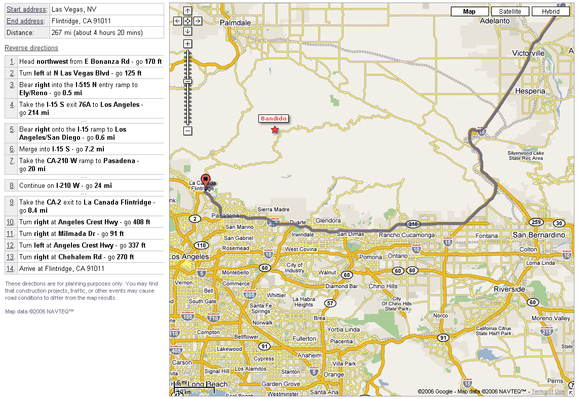
Task: Select the Map view tab
Action: (470, 11)
